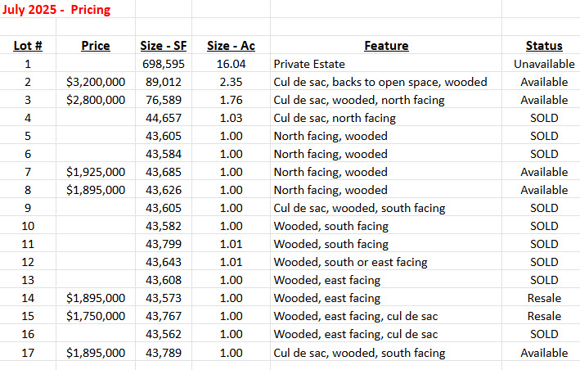
Task: Click the Resale status for lot 14
Action: coord(543,298)
